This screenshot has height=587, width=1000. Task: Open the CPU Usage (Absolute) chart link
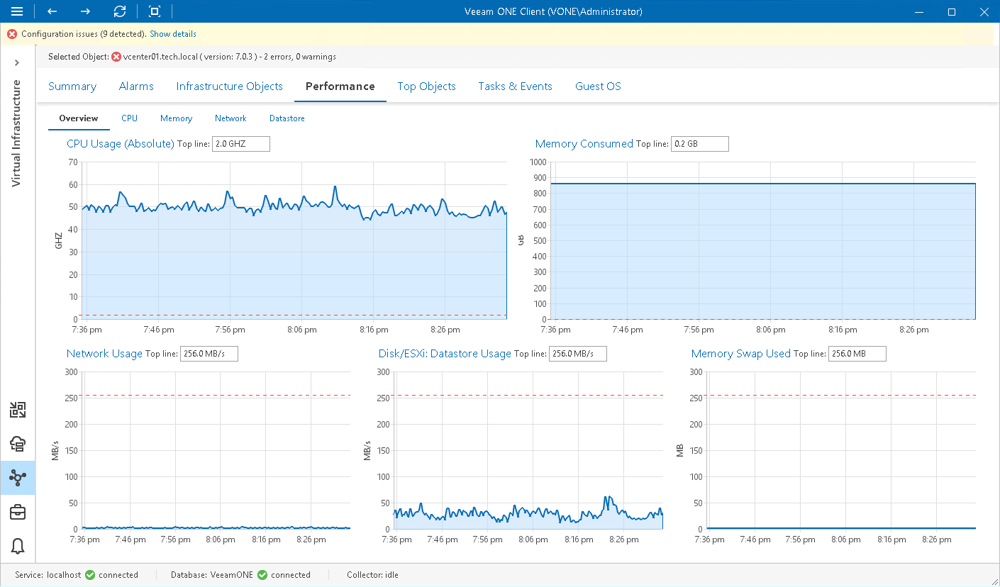(121, 144)
